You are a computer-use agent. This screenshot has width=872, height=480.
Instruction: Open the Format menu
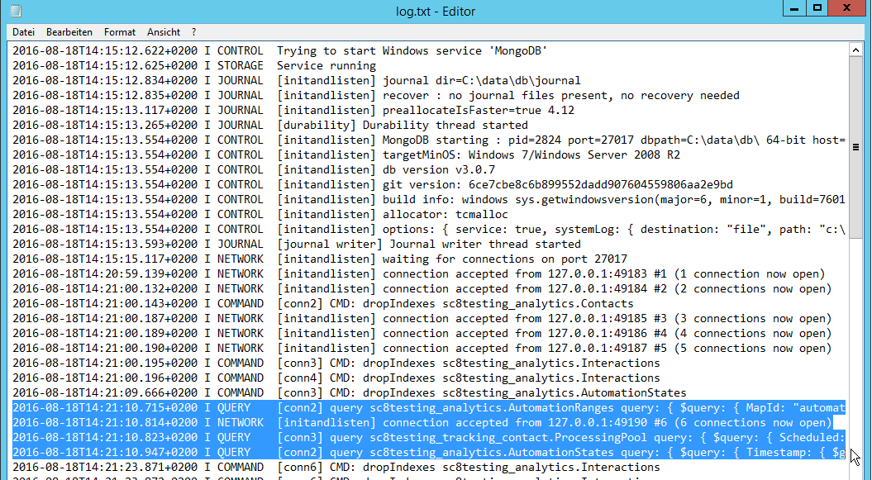coord(120,32)
